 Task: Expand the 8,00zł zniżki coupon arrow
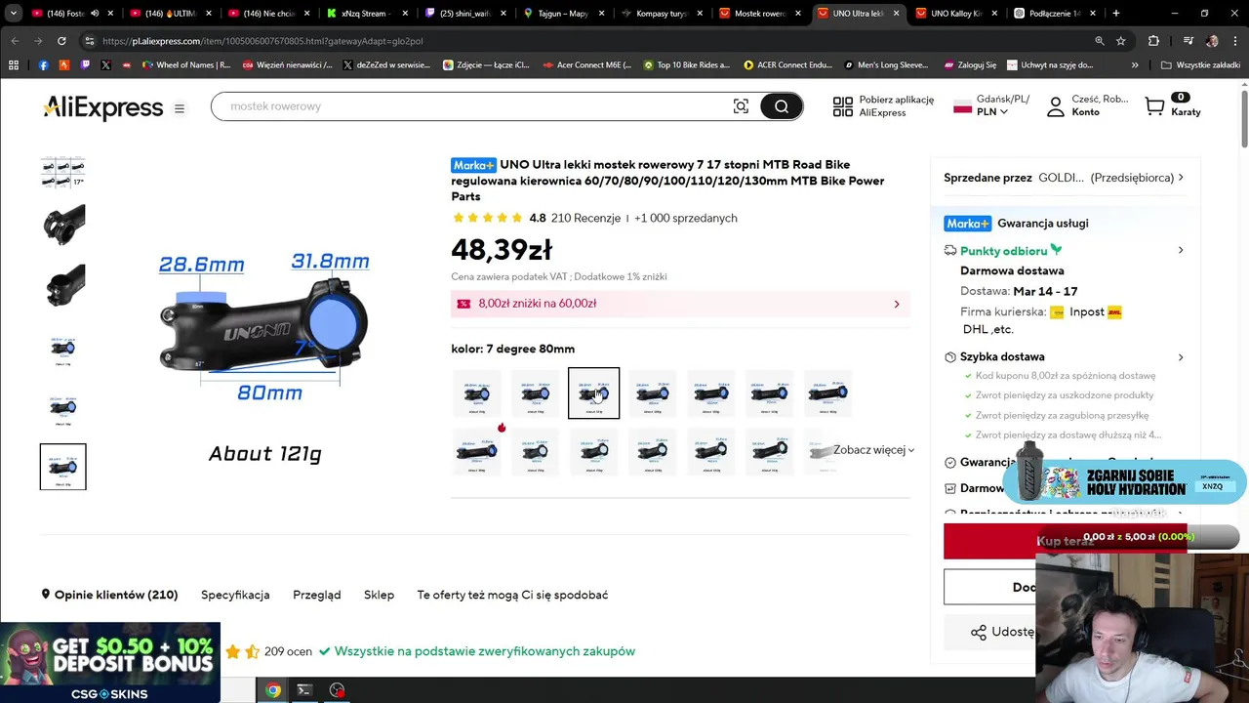click(x=897, y=304)
